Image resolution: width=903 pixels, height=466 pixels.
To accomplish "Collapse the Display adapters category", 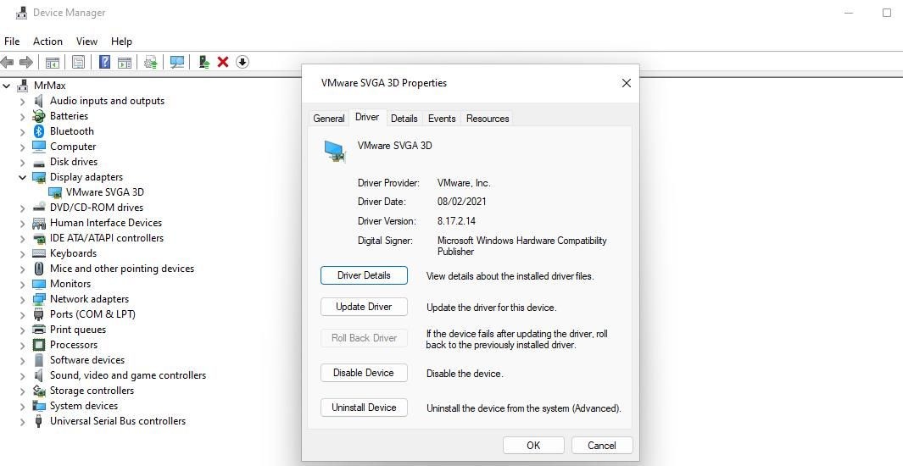I will 22,177.
